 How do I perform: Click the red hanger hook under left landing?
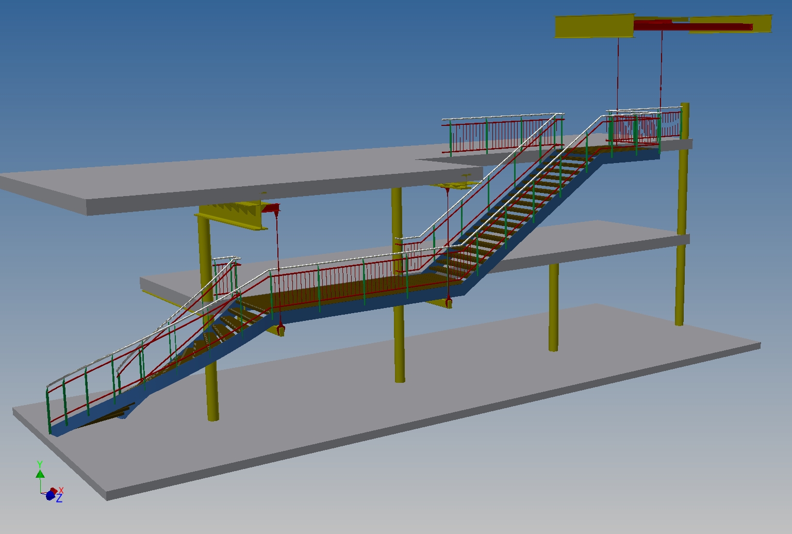280,329
